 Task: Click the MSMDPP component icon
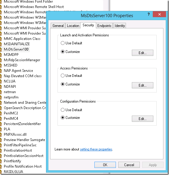click(x=1, y=55)
